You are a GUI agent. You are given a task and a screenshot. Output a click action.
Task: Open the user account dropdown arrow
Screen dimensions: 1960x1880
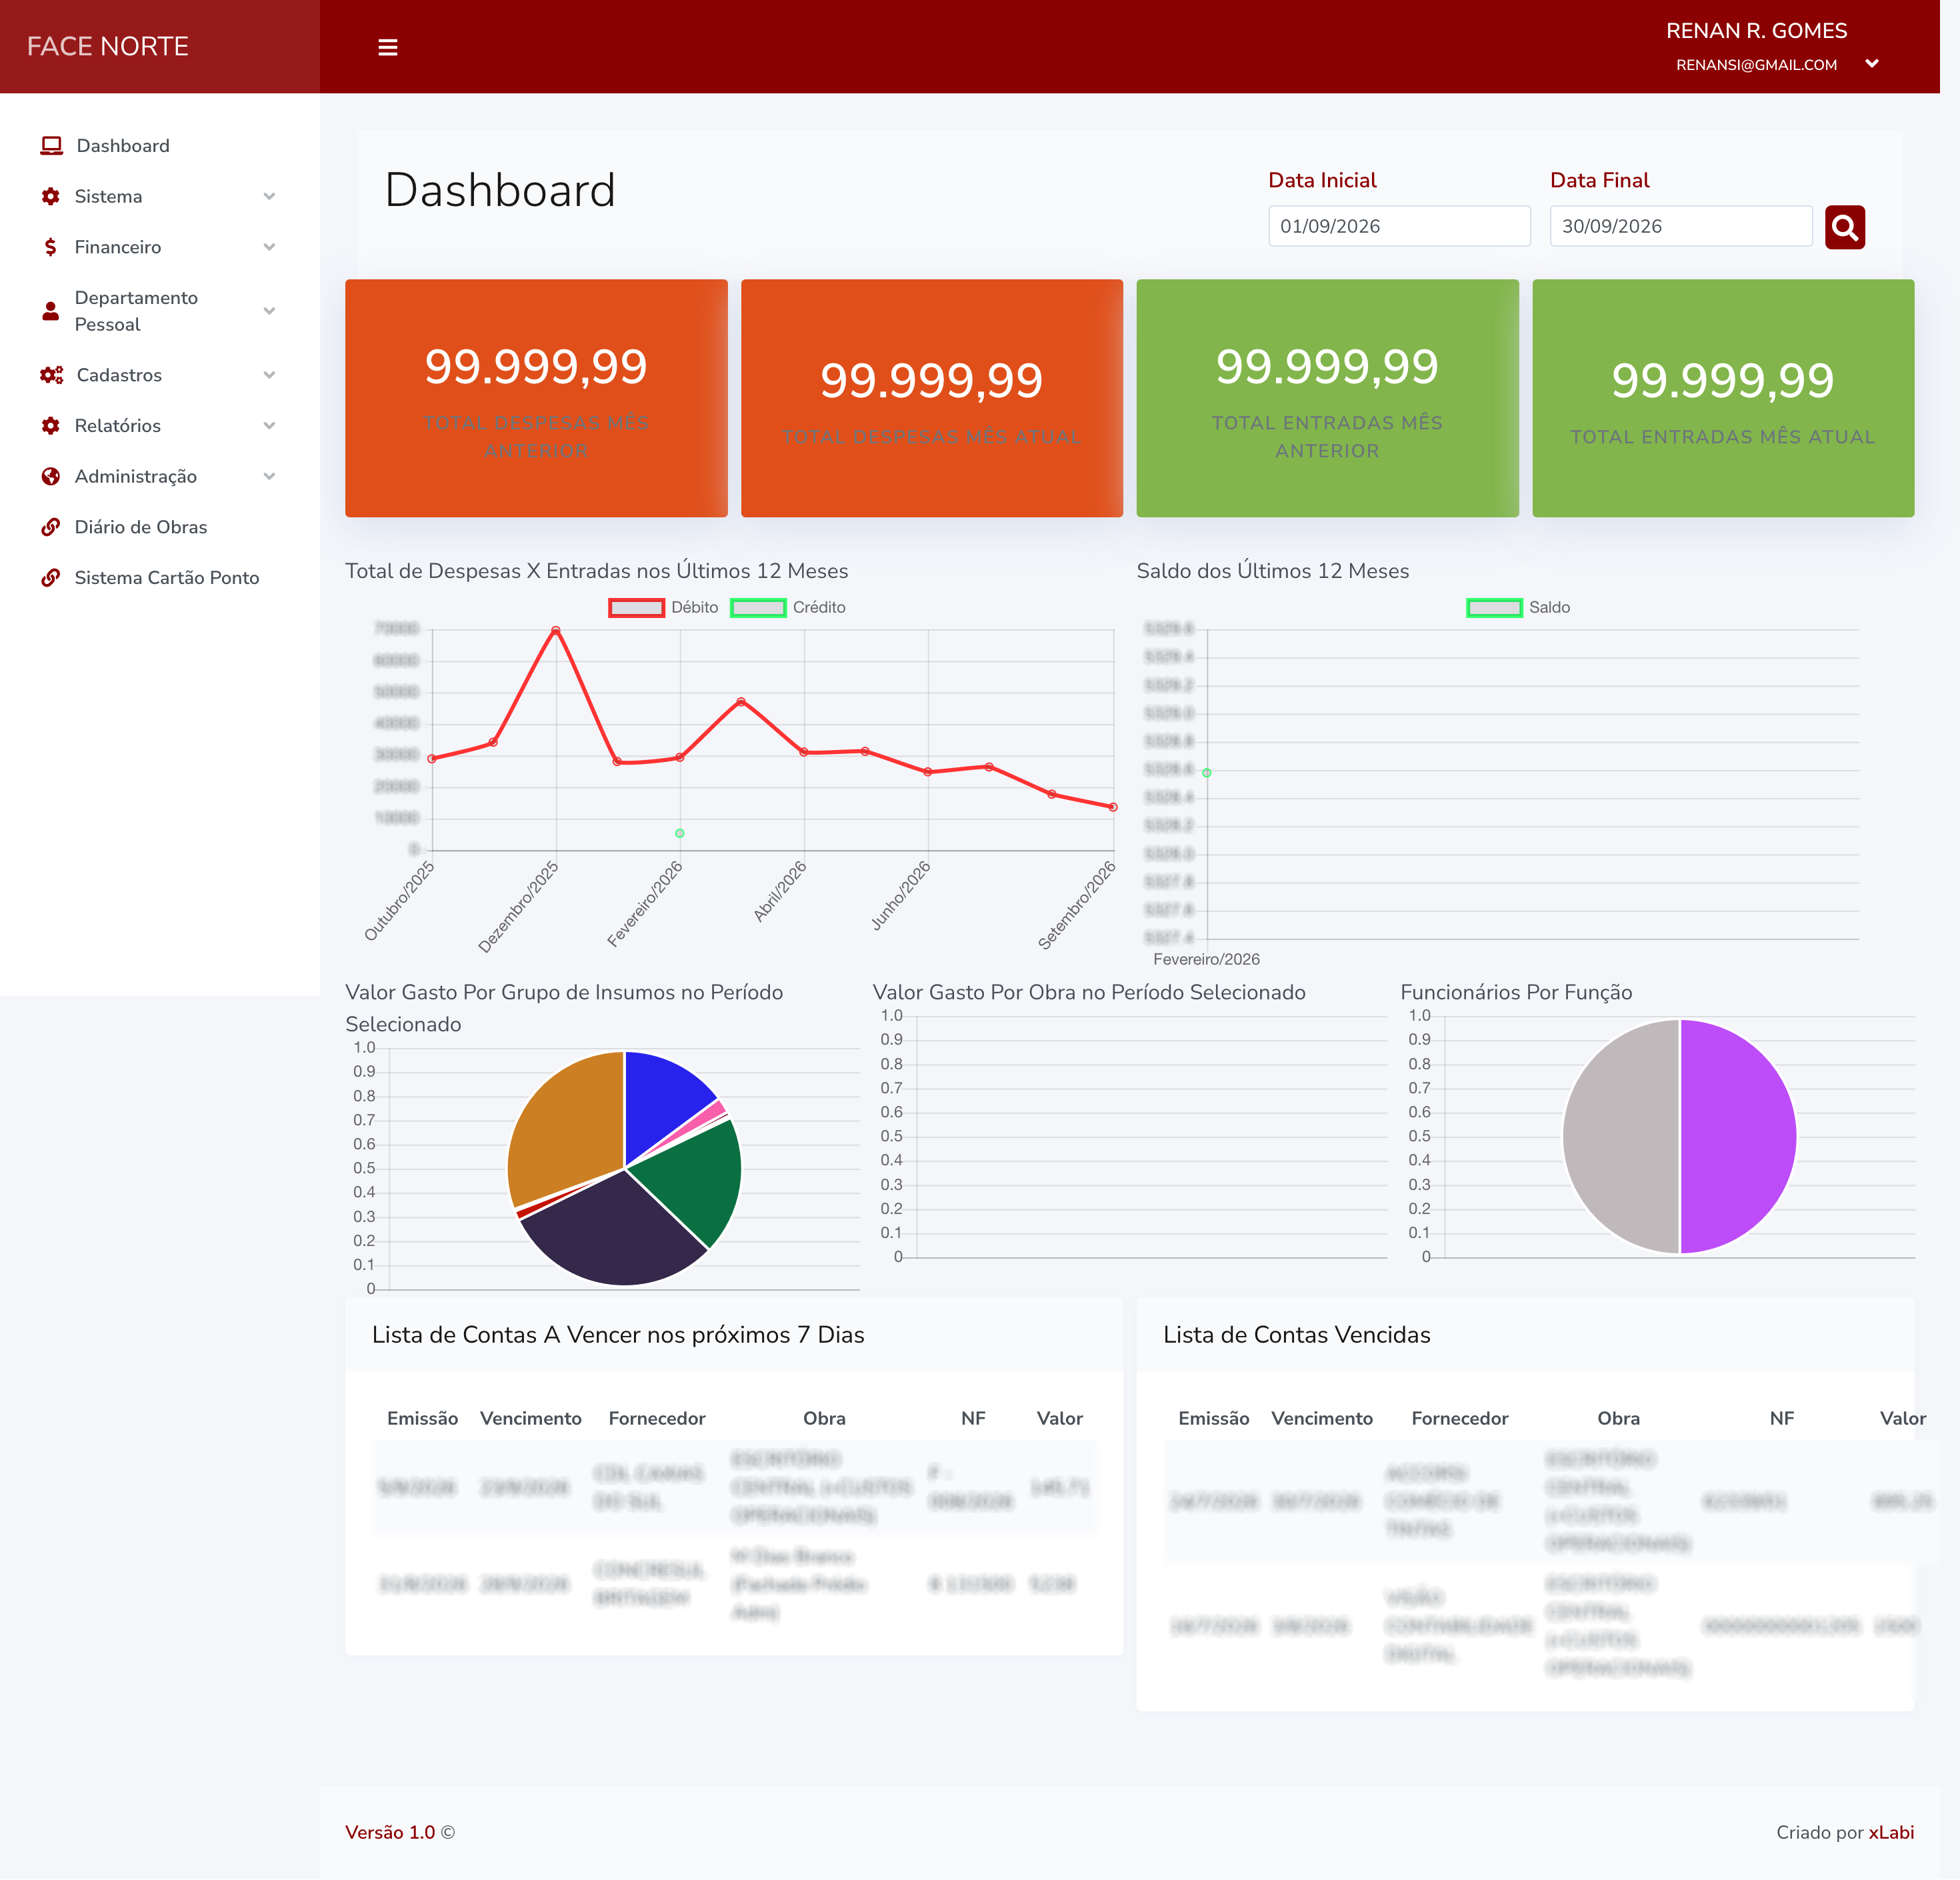point(1871,64)
